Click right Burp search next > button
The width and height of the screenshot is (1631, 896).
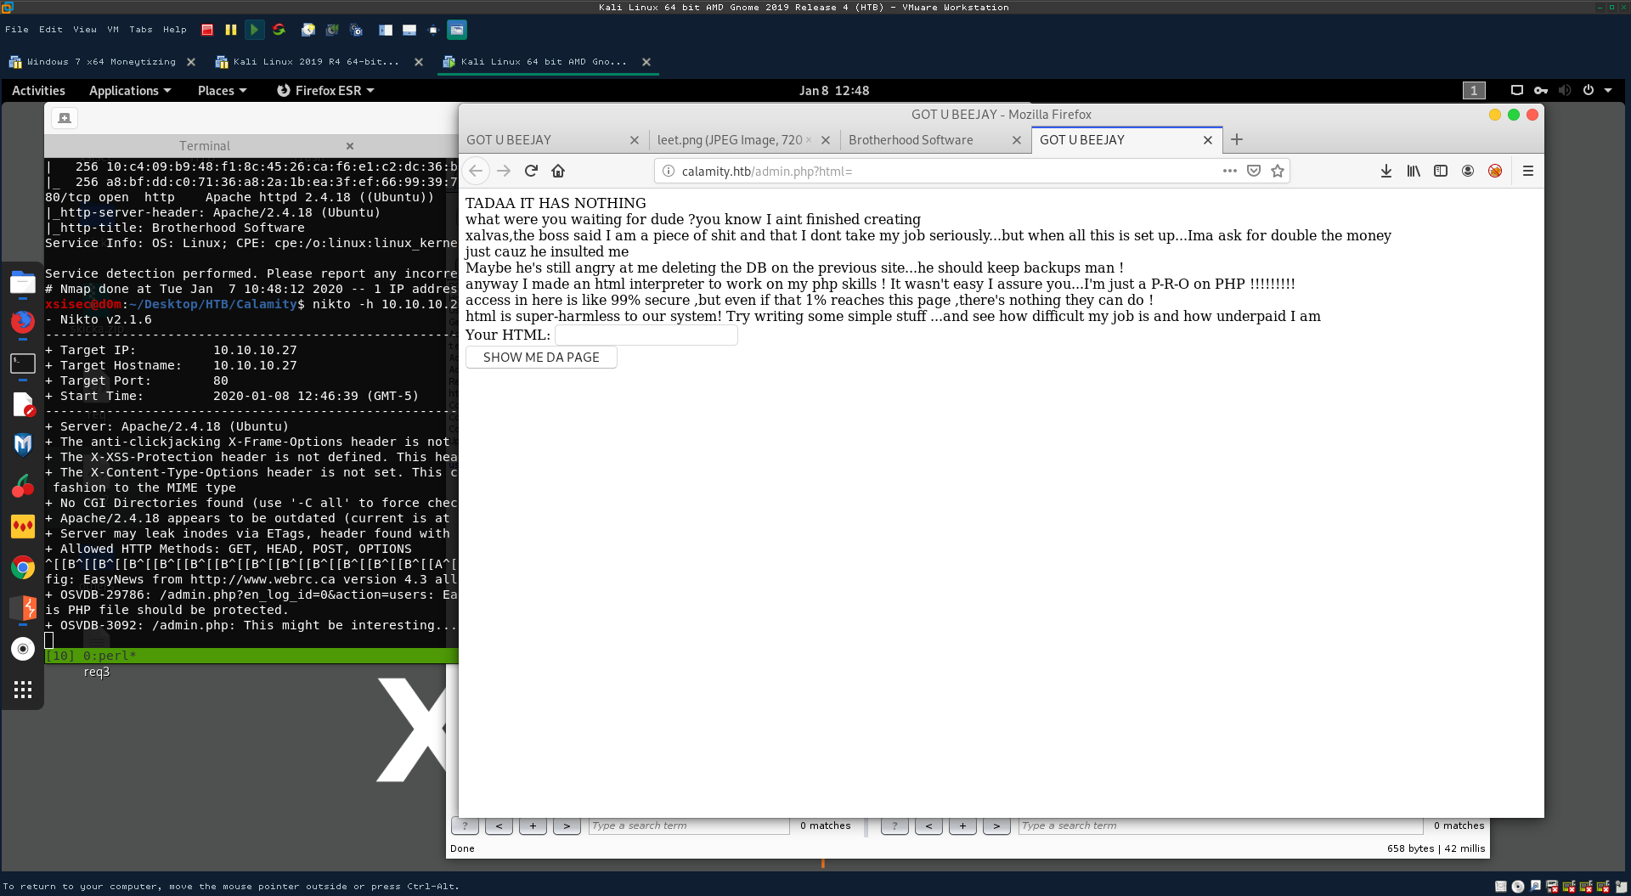(x=996, y=826)
